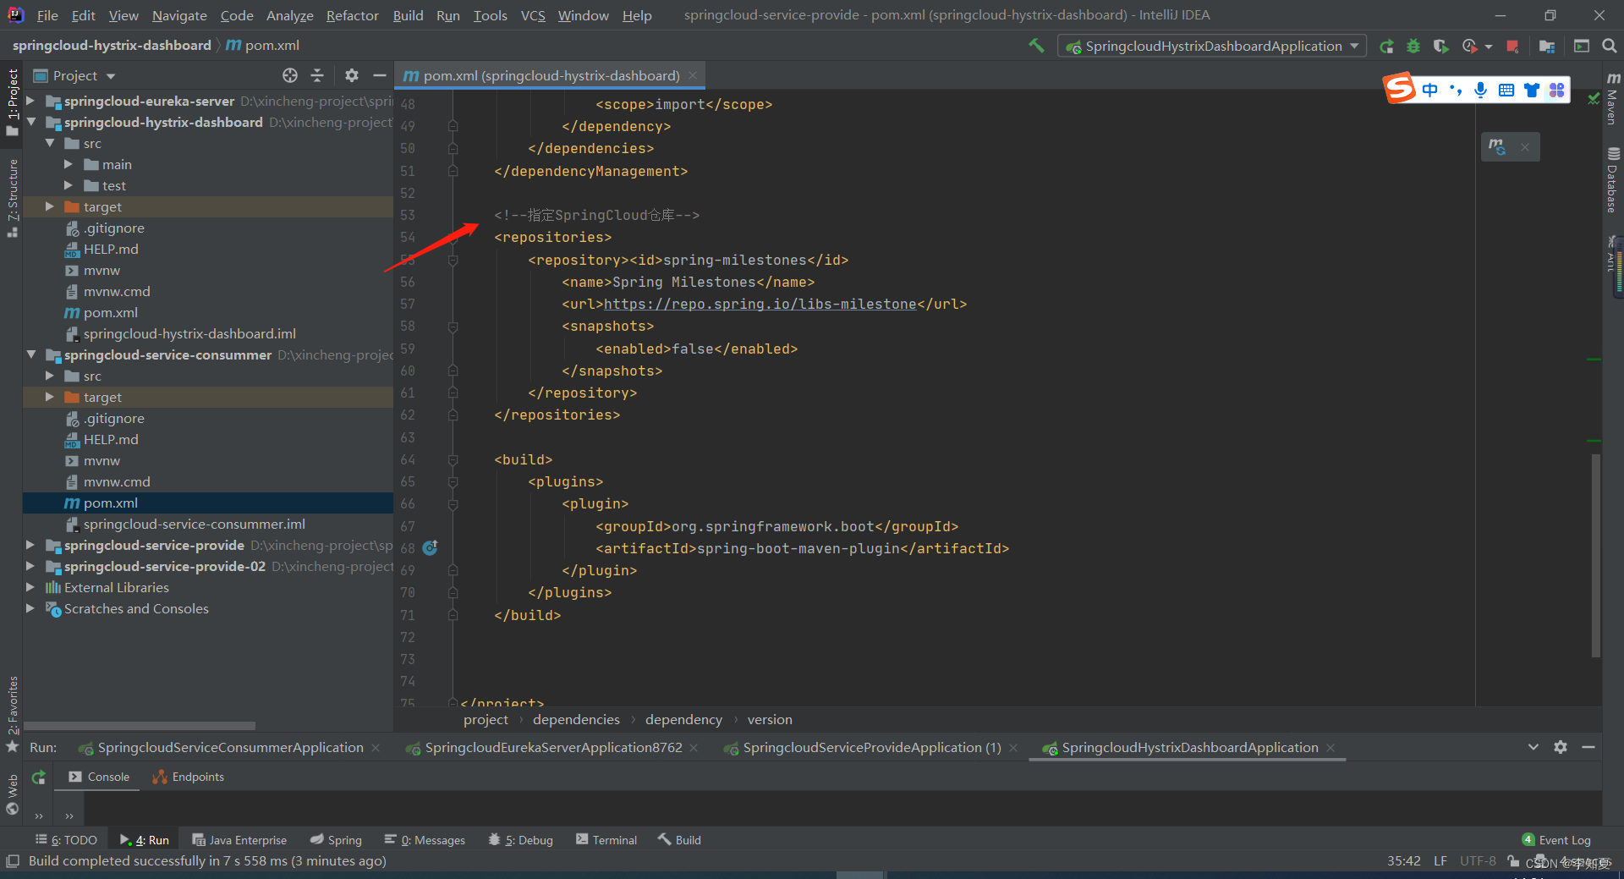Expand springcloud-eureka-server project node

point(30,102)
